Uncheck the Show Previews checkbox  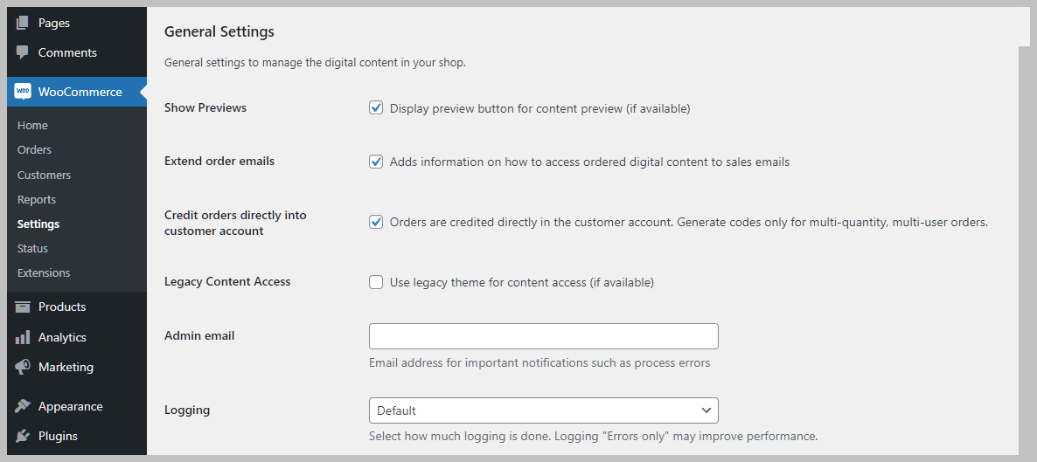(376, 108)
